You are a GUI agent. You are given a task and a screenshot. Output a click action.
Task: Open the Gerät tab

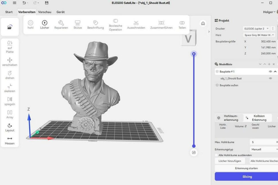click(x=60, y=12)
